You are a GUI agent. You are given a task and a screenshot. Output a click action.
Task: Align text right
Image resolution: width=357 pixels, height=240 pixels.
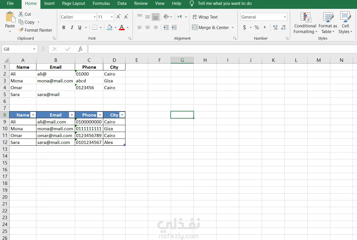(155, 27)
